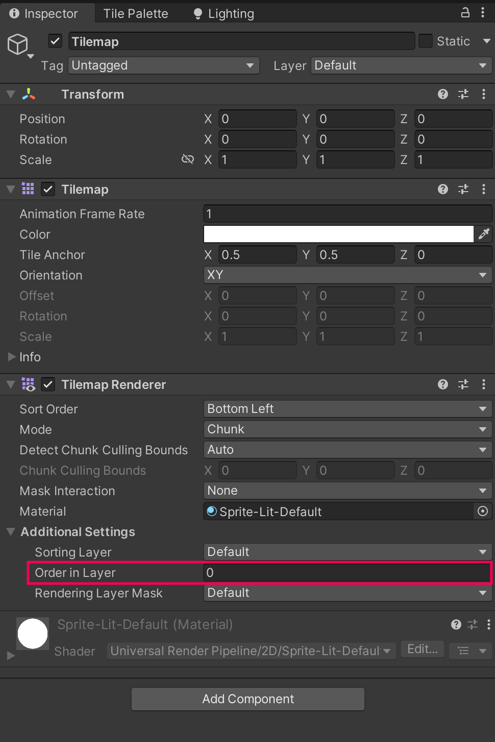Click the Transform component settings presets icon
This screenshot has height=742, width=495.
click(x=463, y=94)
